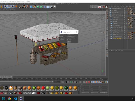
Task: Go to start of animation
Action: pos(63,82)
